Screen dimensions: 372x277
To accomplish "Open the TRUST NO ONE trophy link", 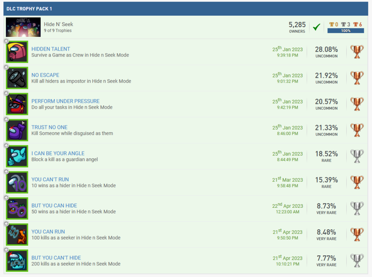I will point(49,127).
